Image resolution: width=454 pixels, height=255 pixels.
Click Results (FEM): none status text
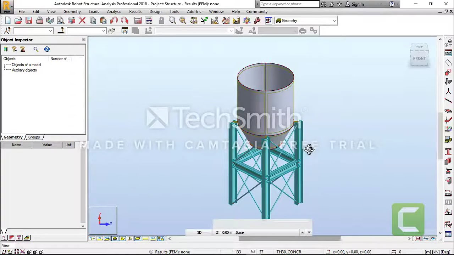[x=172, y=252]
